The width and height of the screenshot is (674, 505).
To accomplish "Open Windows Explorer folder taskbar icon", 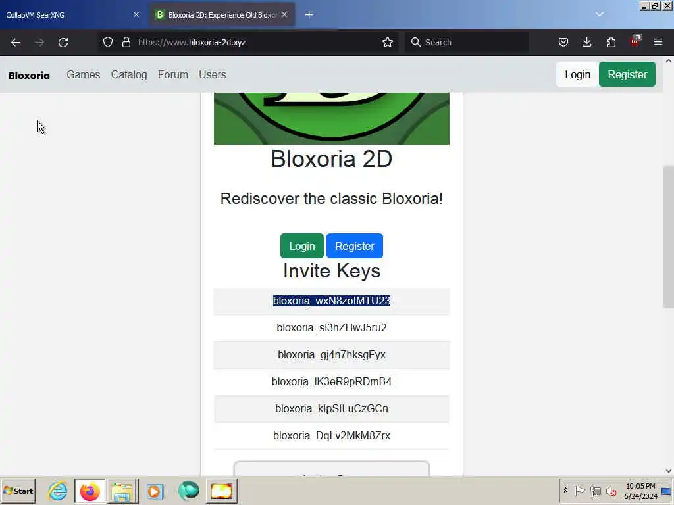I will click(x=122, y=491).
